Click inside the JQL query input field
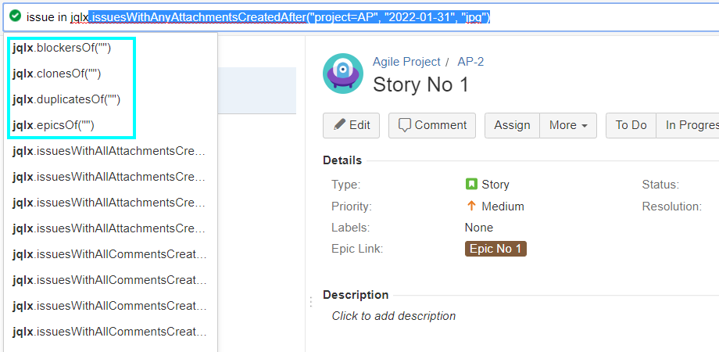The width and height of the screenshot is (719, 352). (363, 17)
